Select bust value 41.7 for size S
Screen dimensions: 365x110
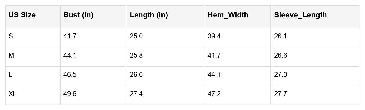coord(70,36)
